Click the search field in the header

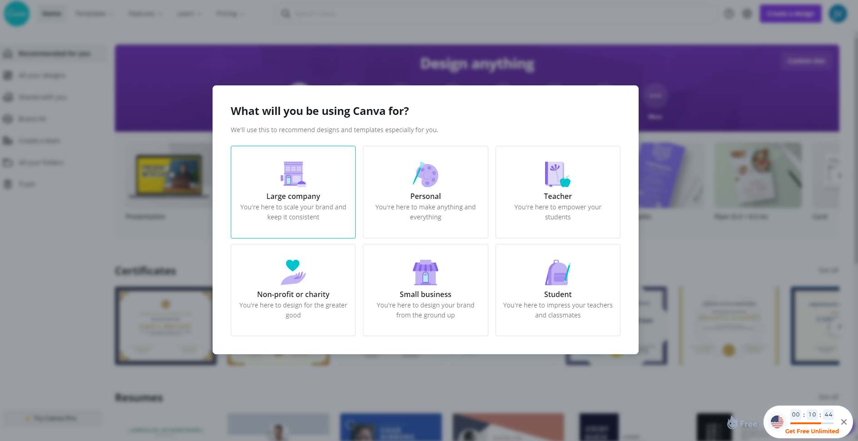(495, 14)
